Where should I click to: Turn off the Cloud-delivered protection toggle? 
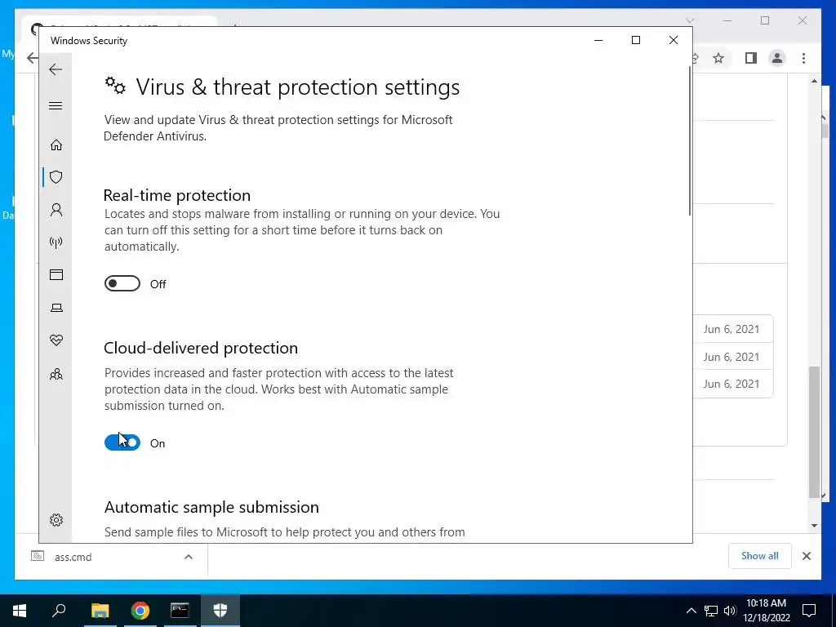click(x=122, y=442)
